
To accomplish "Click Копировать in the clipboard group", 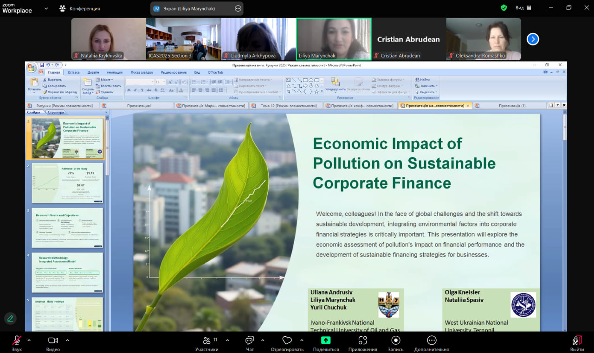I will tap(54, 86).
